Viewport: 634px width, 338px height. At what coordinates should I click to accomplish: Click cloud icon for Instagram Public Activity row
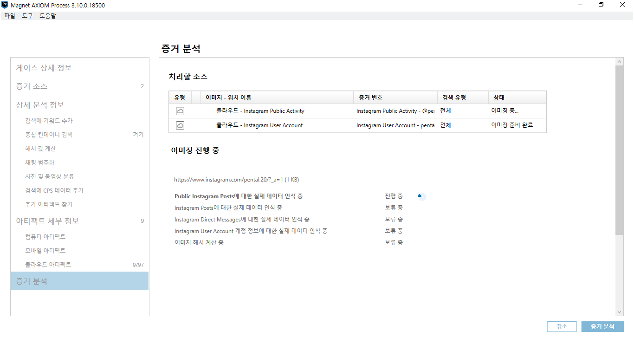coord(180,111)
